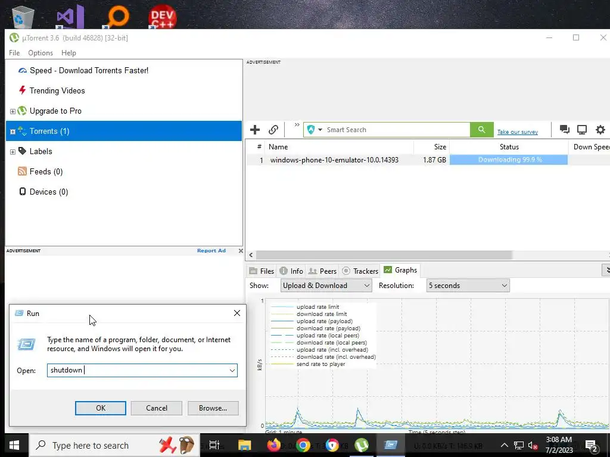Click the remote monitor icon in toolbar
The width and height of the screenshot is (610, 457).
pyautogui.click(x=582, y=129)
